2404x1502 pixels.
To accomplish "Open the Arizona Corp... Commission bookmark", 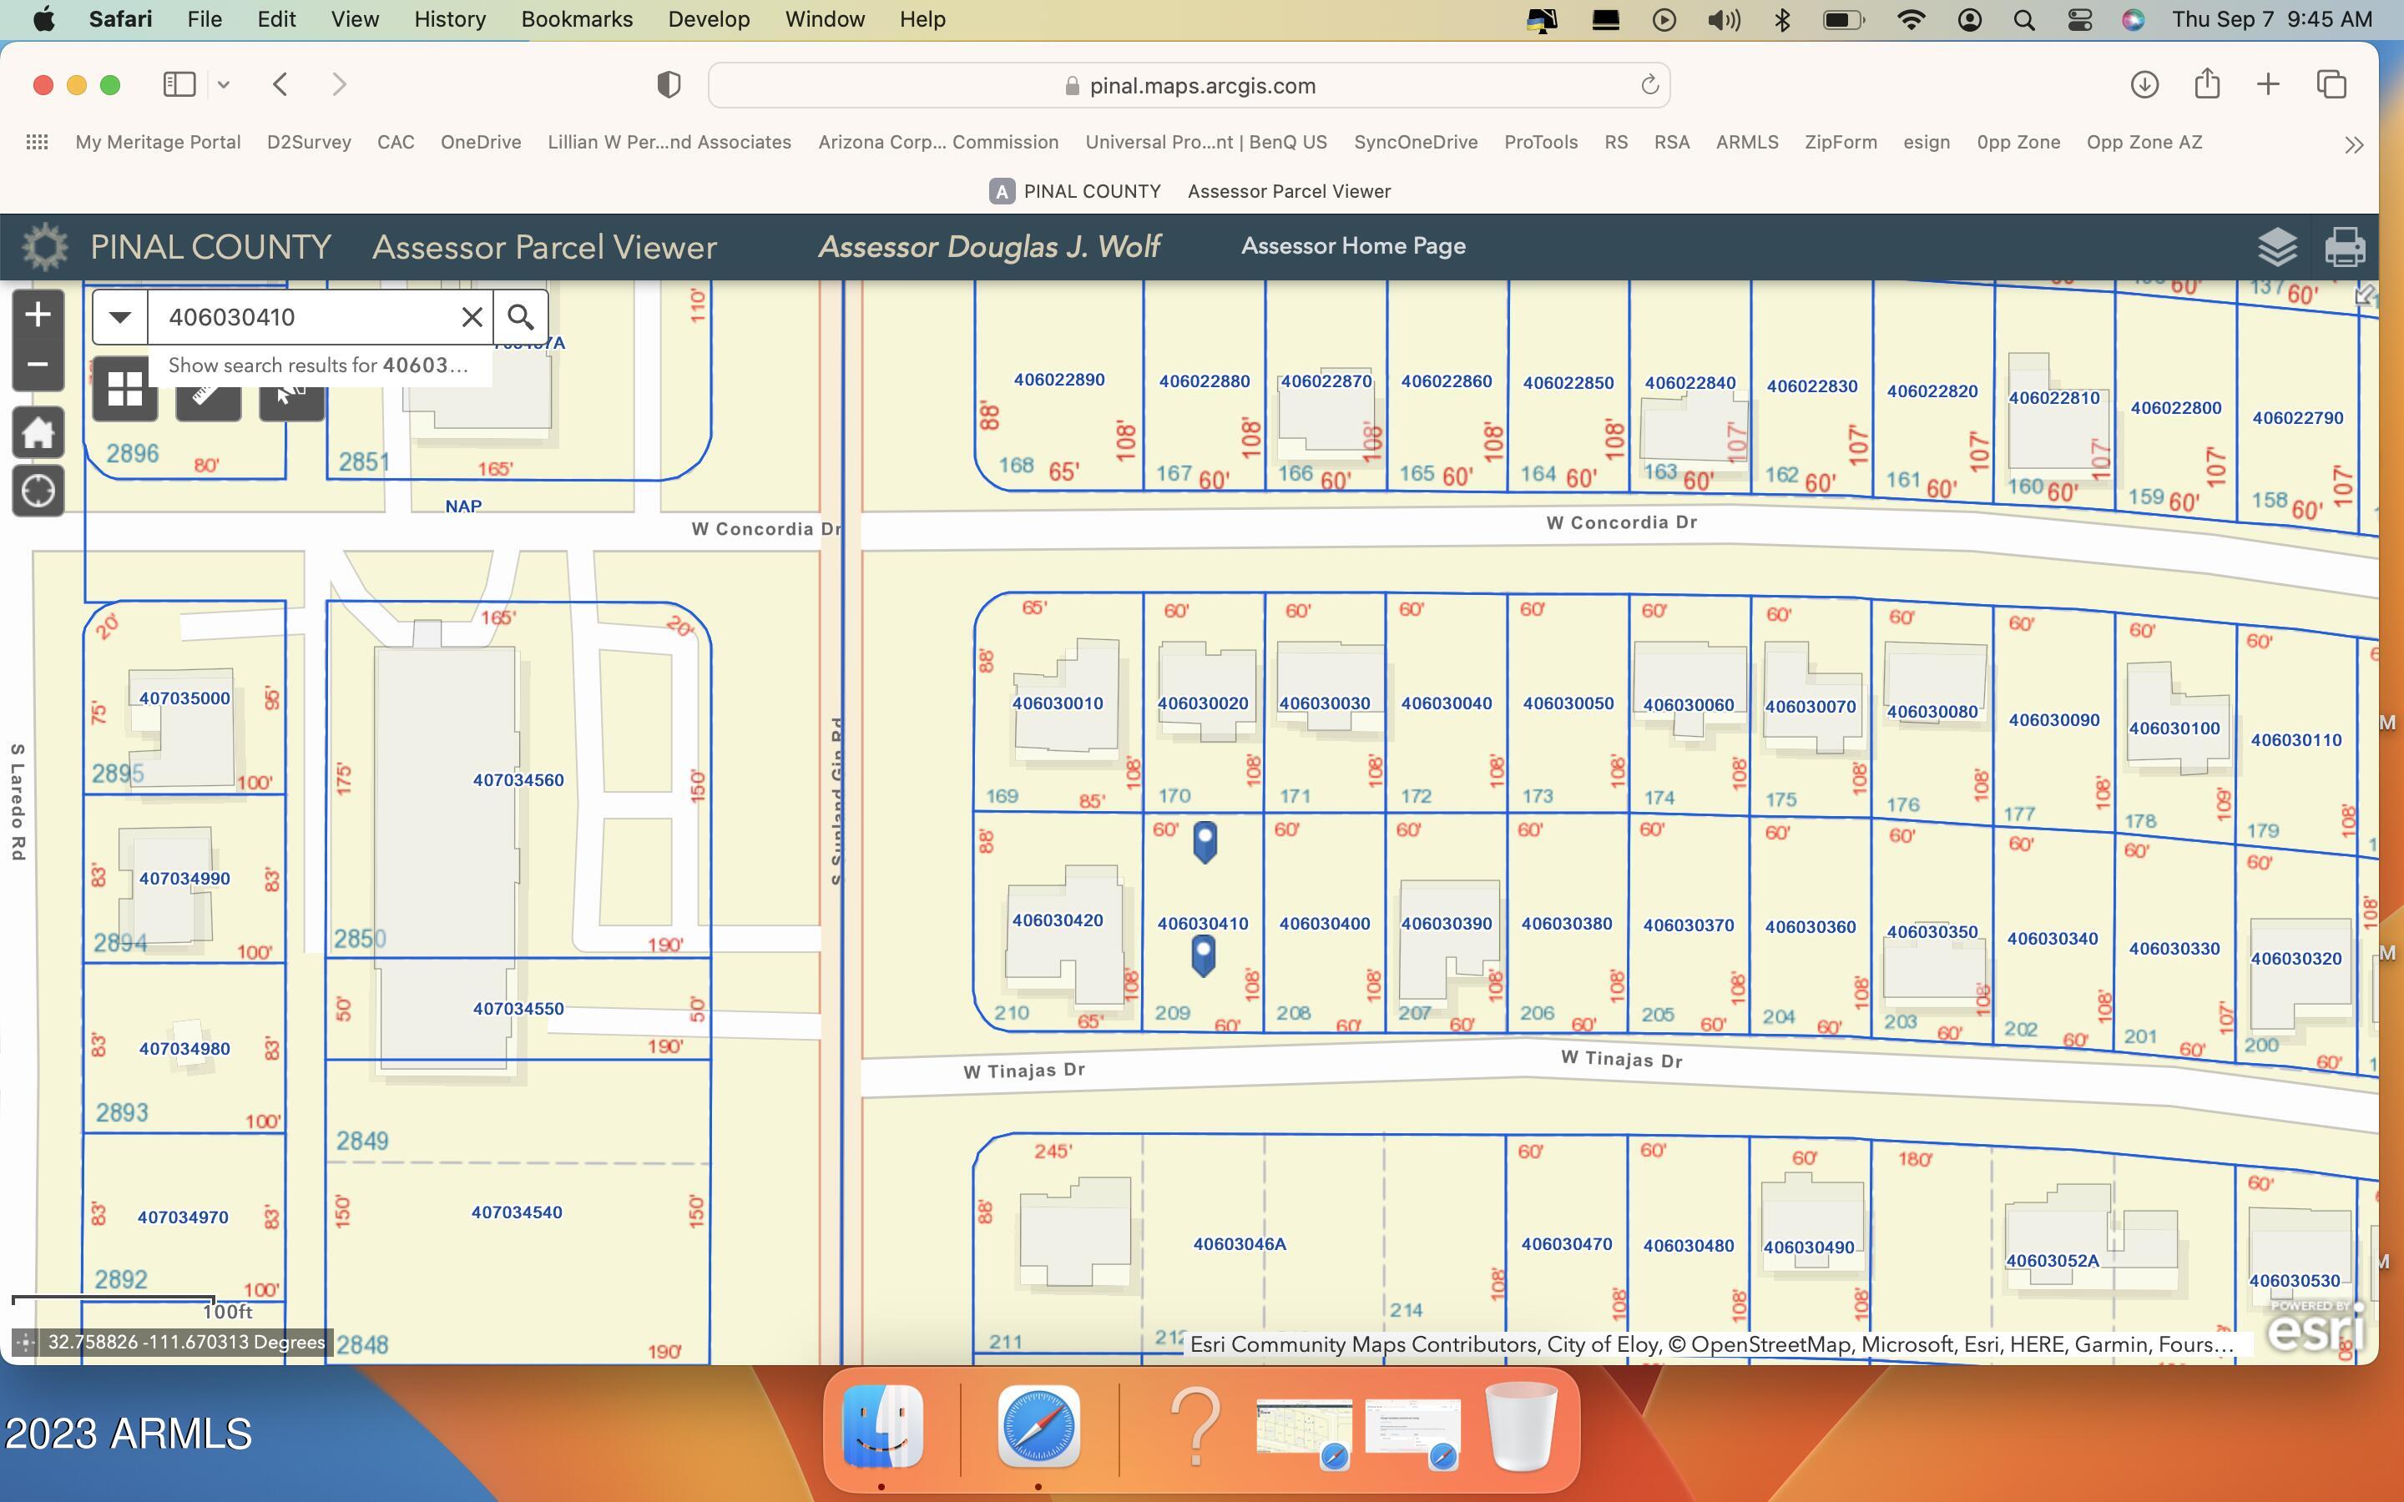I will (937, 142).
